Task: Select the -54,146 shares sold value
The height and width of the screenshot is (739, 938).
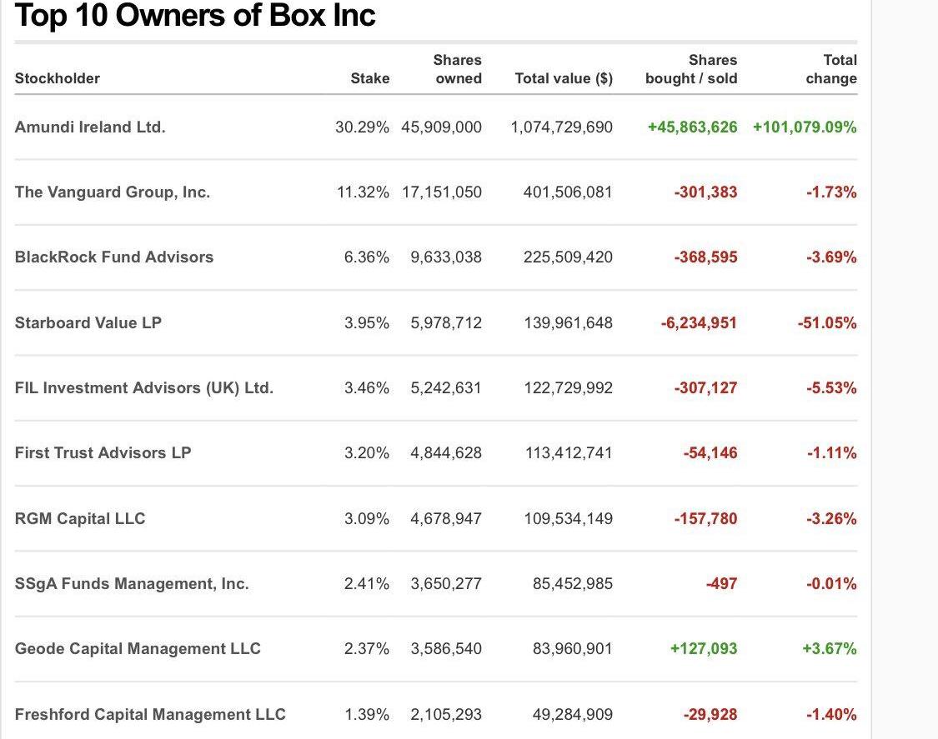Action: (x=710, y=453)
